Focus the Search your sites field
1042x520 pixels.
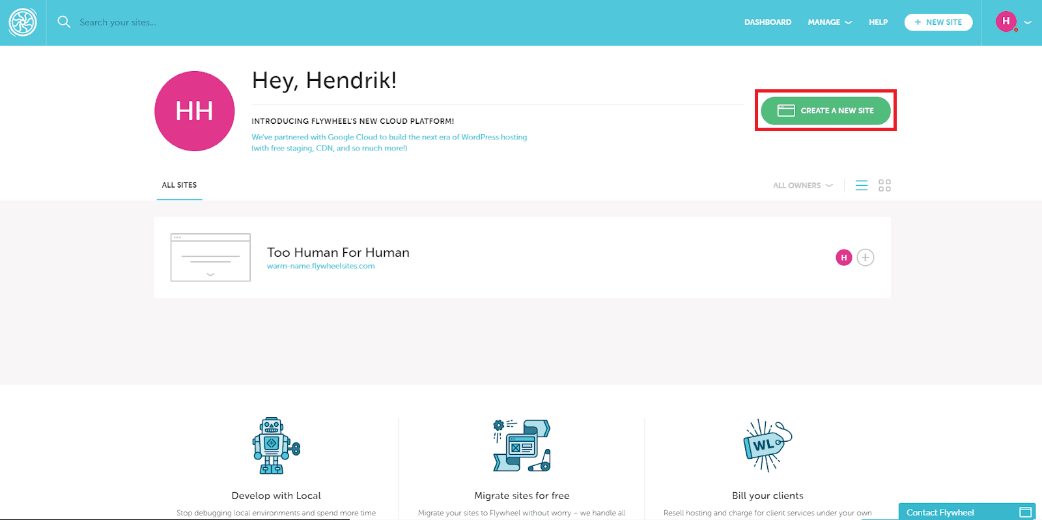pyautogui.click(x=118, y=22)
